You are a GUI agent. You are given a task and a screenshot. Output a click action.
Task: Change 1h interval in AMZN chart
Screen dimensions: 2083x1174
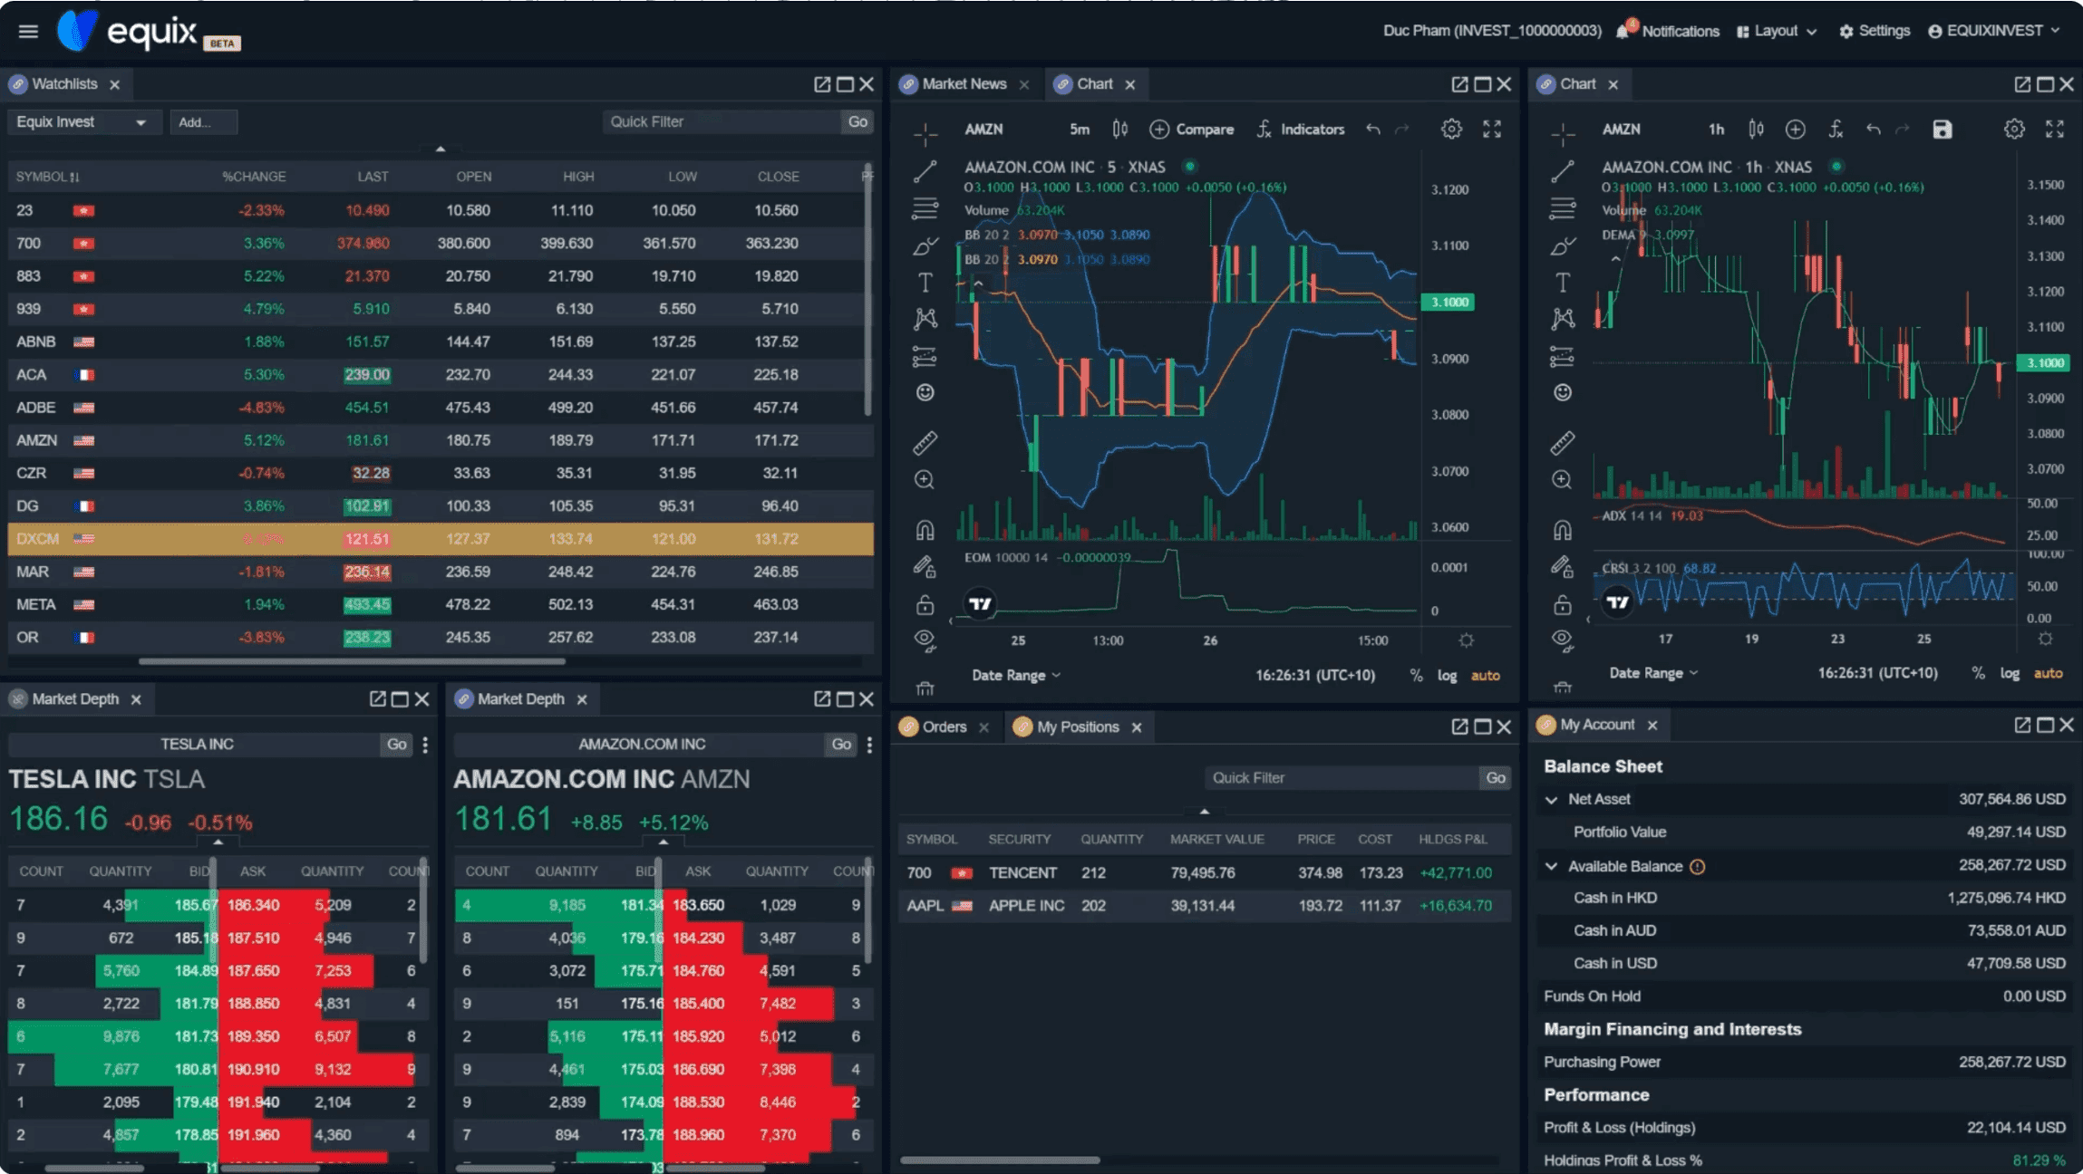1716,130
